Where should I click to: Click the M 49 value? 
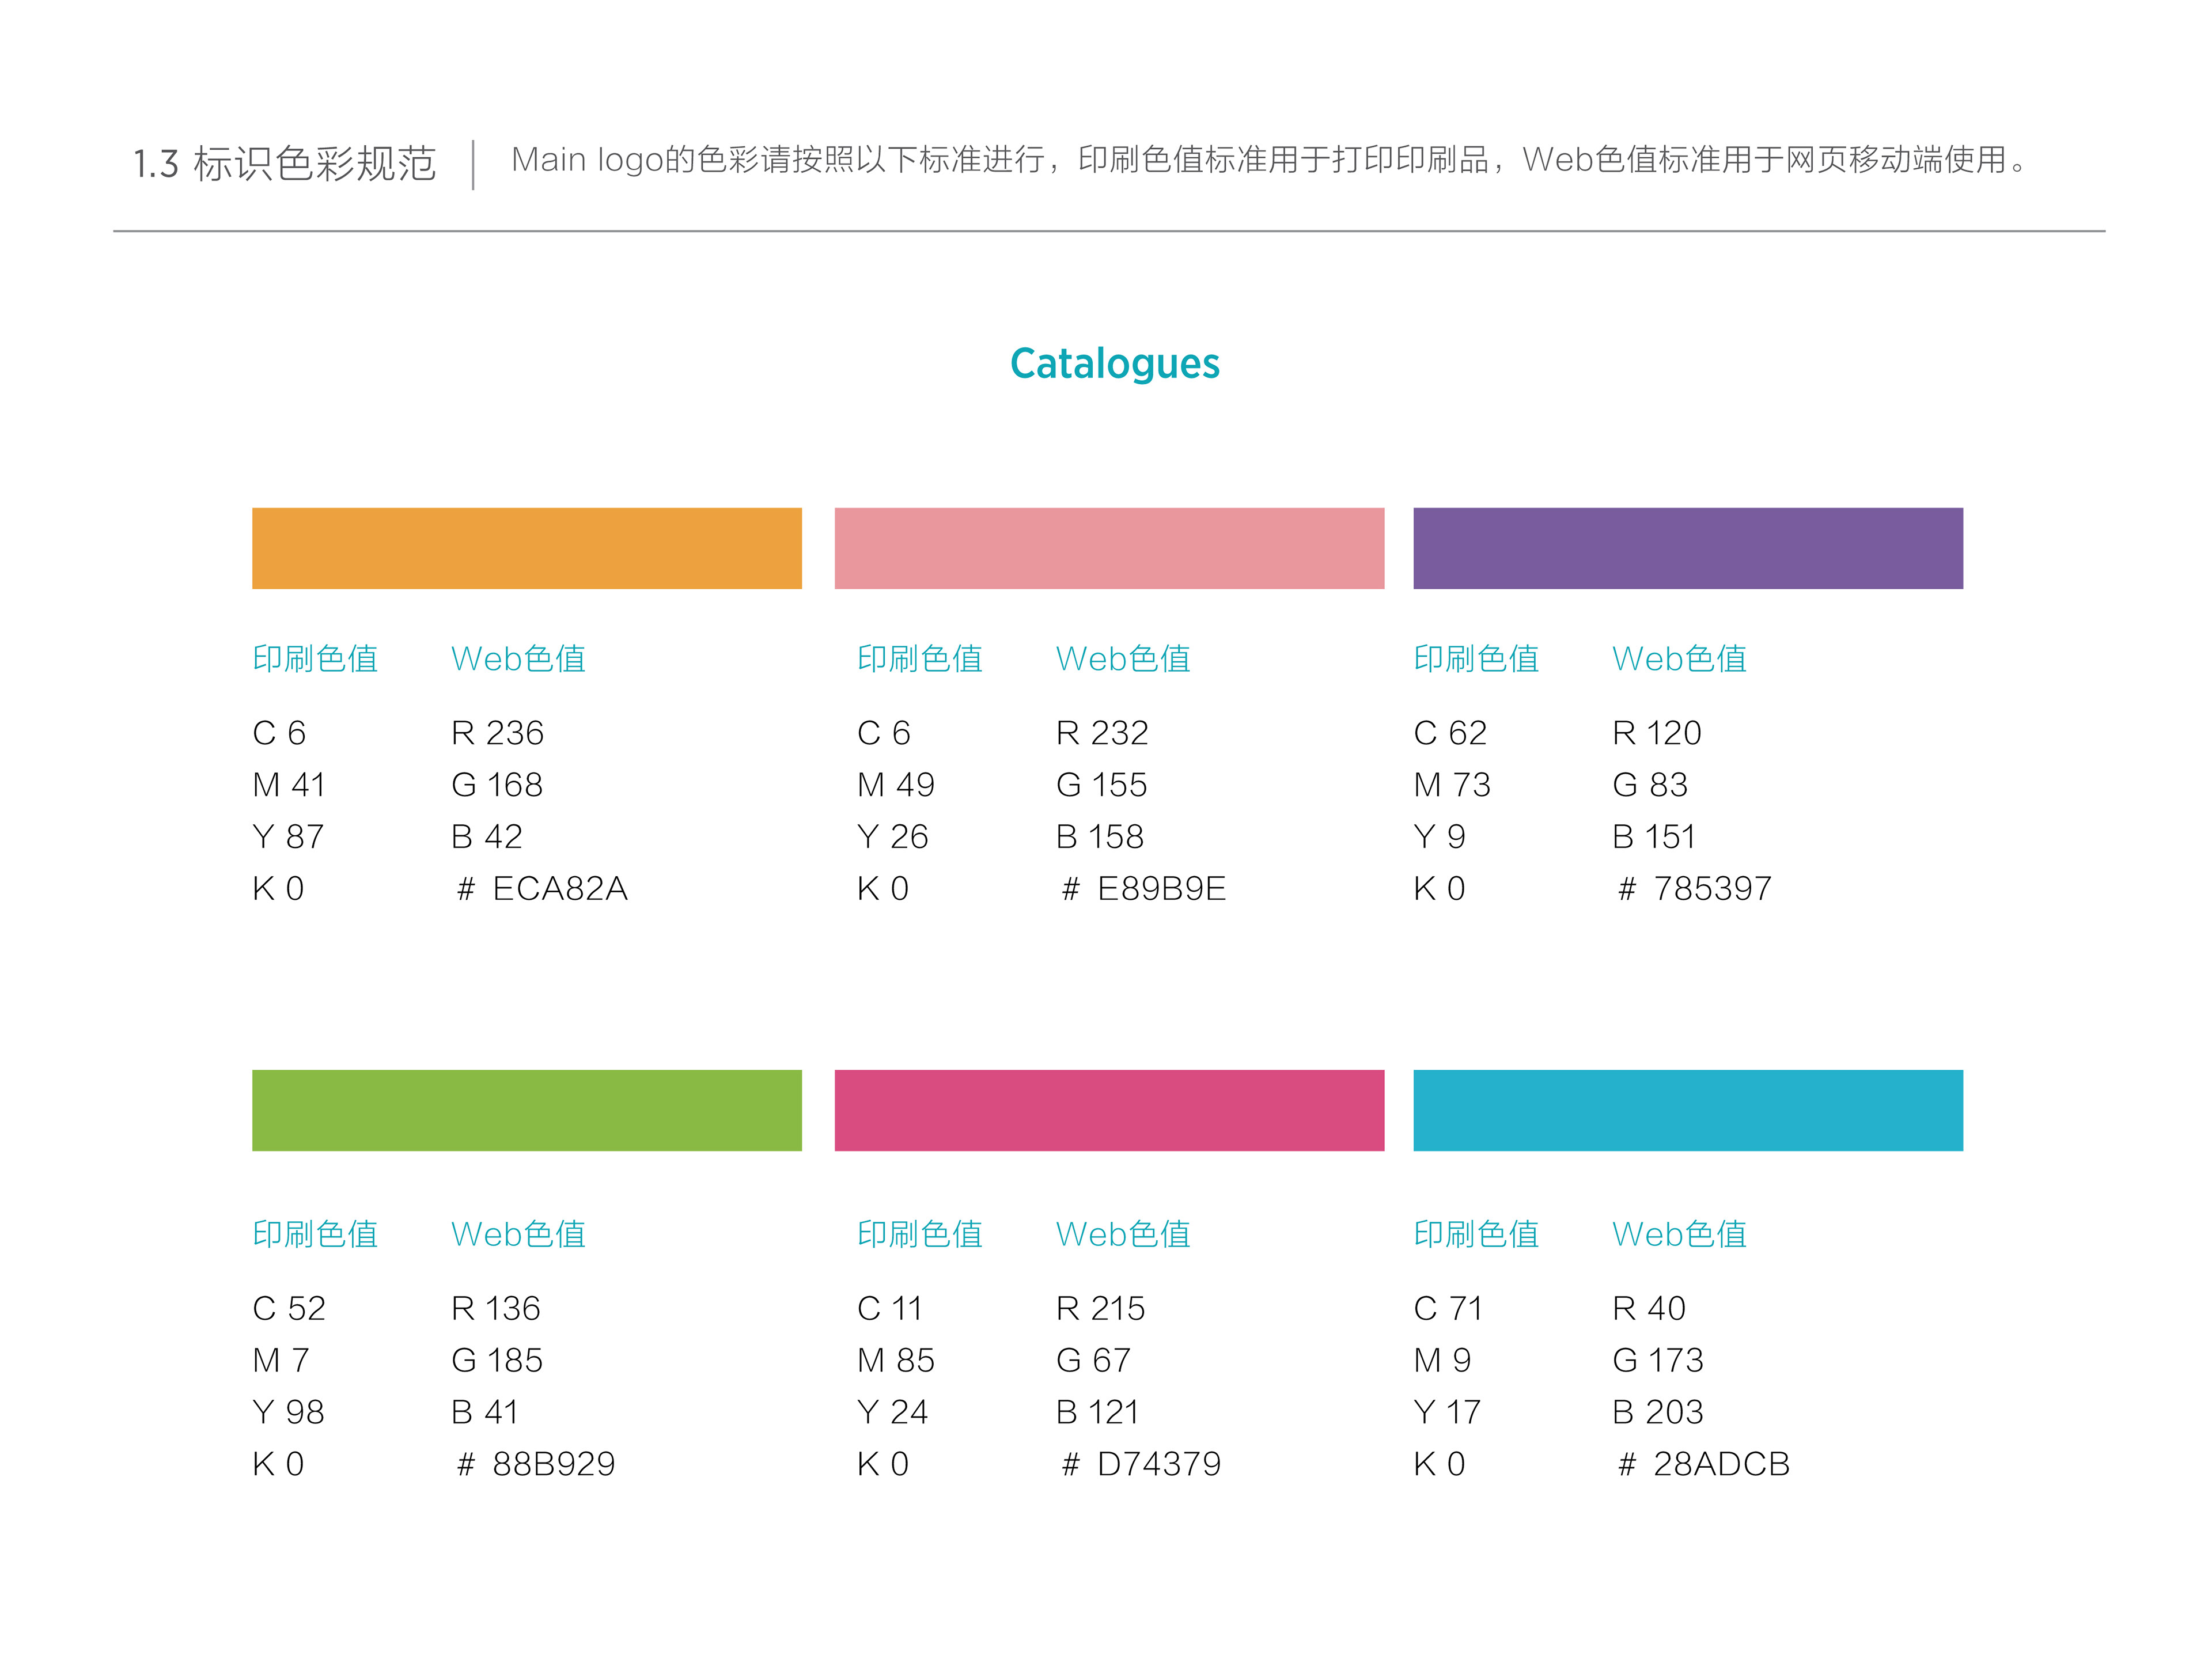coord(896,785)
